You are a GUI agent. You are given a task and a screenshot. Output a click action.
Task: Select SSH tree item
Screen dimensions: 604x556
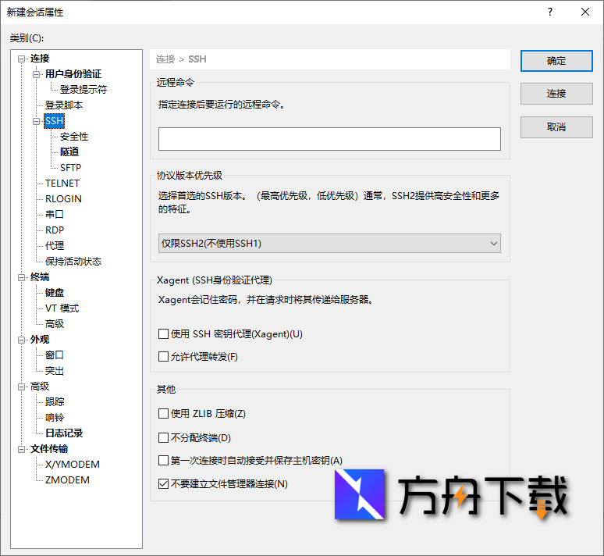coord(55,121)
